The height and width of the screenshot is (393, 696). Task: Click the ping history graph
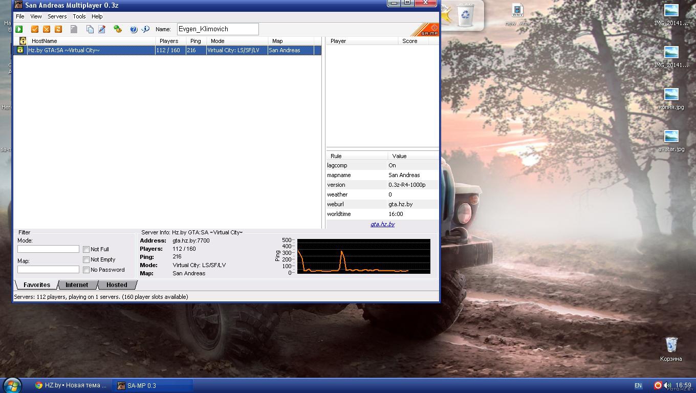click(x=363, y=256)
